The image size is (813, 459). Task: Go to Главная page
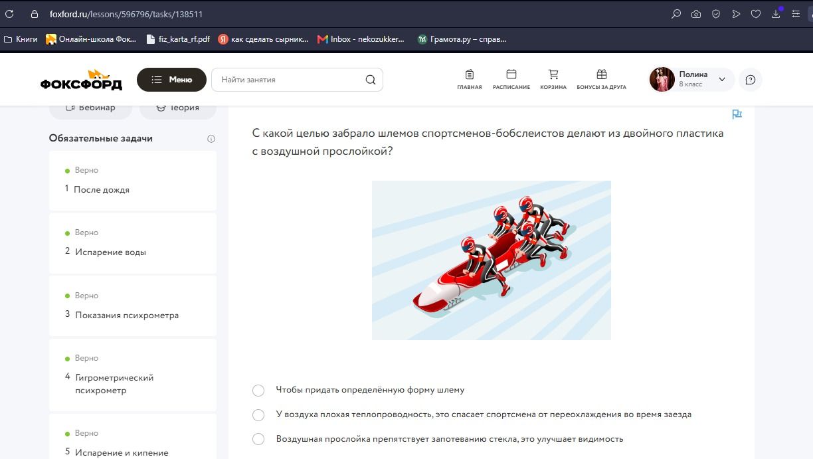[x=470, y=80]
